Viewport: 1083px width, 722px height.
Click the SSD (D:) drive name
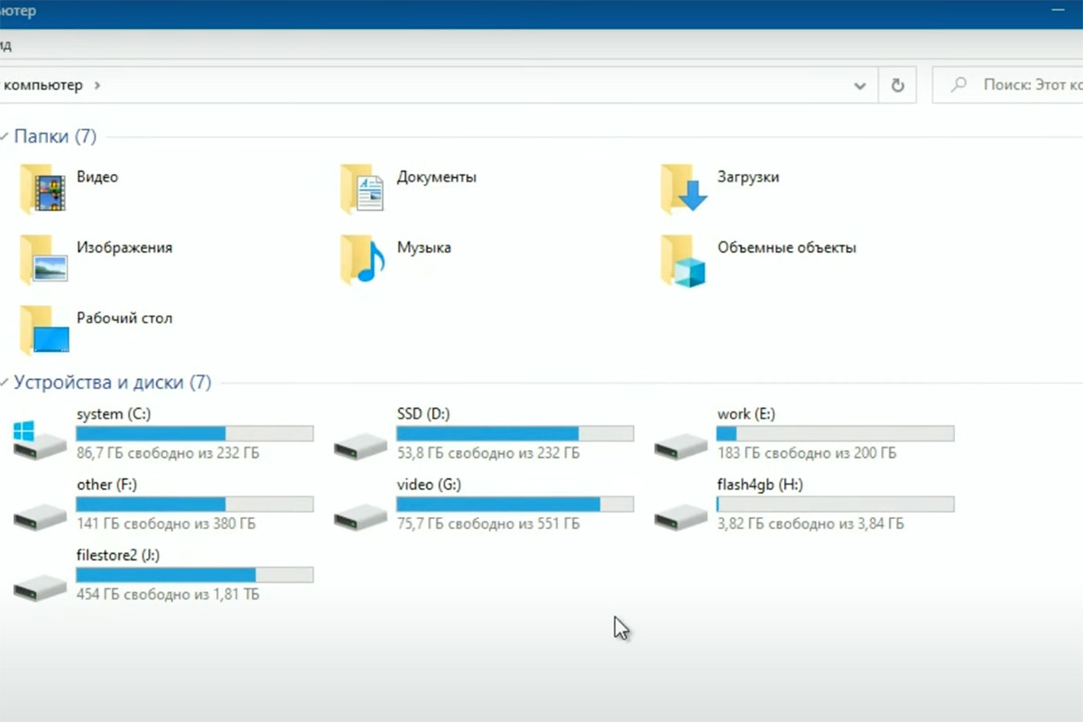pos(423,414)
